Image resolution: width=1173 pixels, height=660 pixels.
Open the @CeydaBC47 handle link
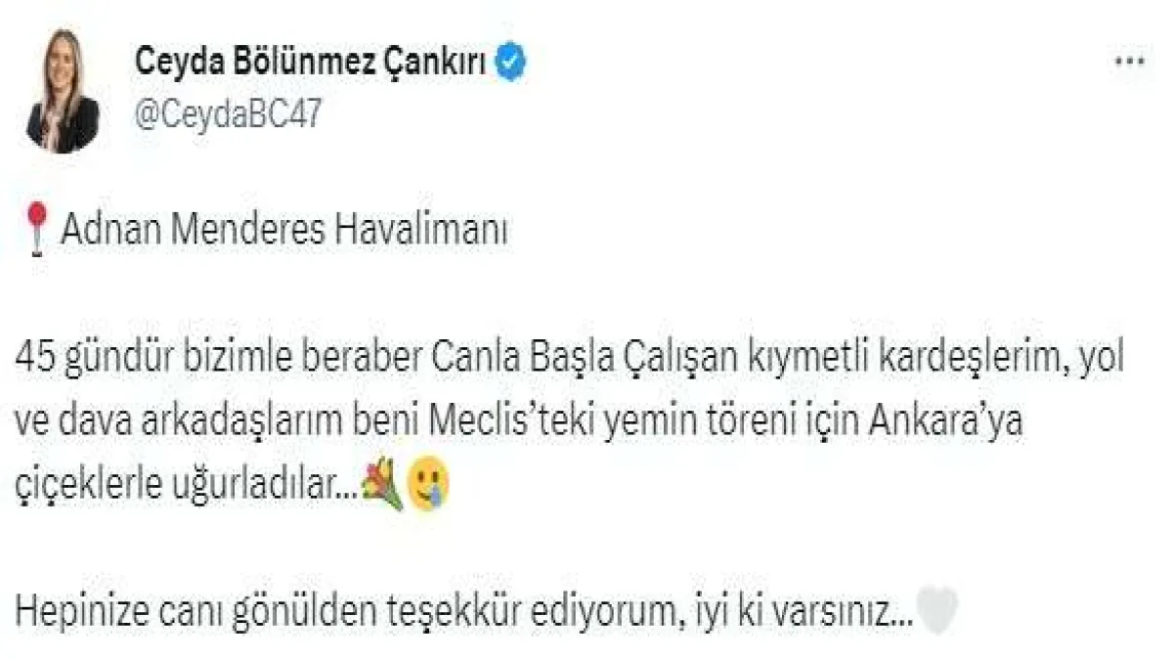(x=229, y=113)
